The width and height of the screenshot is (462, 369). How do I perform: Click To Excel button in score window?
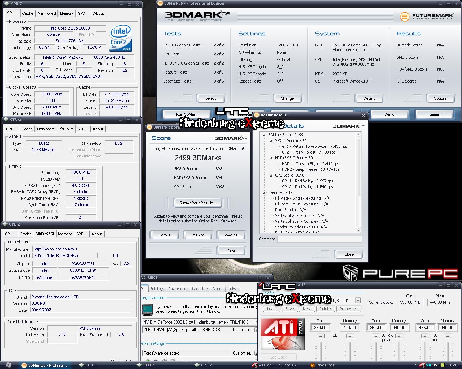[x=198, y=235]
